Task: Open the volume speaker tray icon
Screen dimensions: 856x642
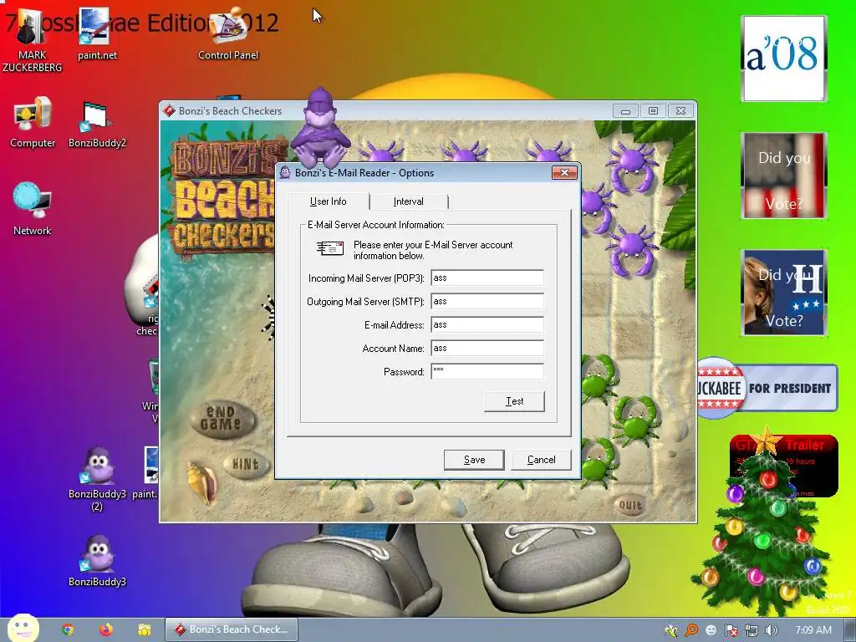Action: coord(772,630)
